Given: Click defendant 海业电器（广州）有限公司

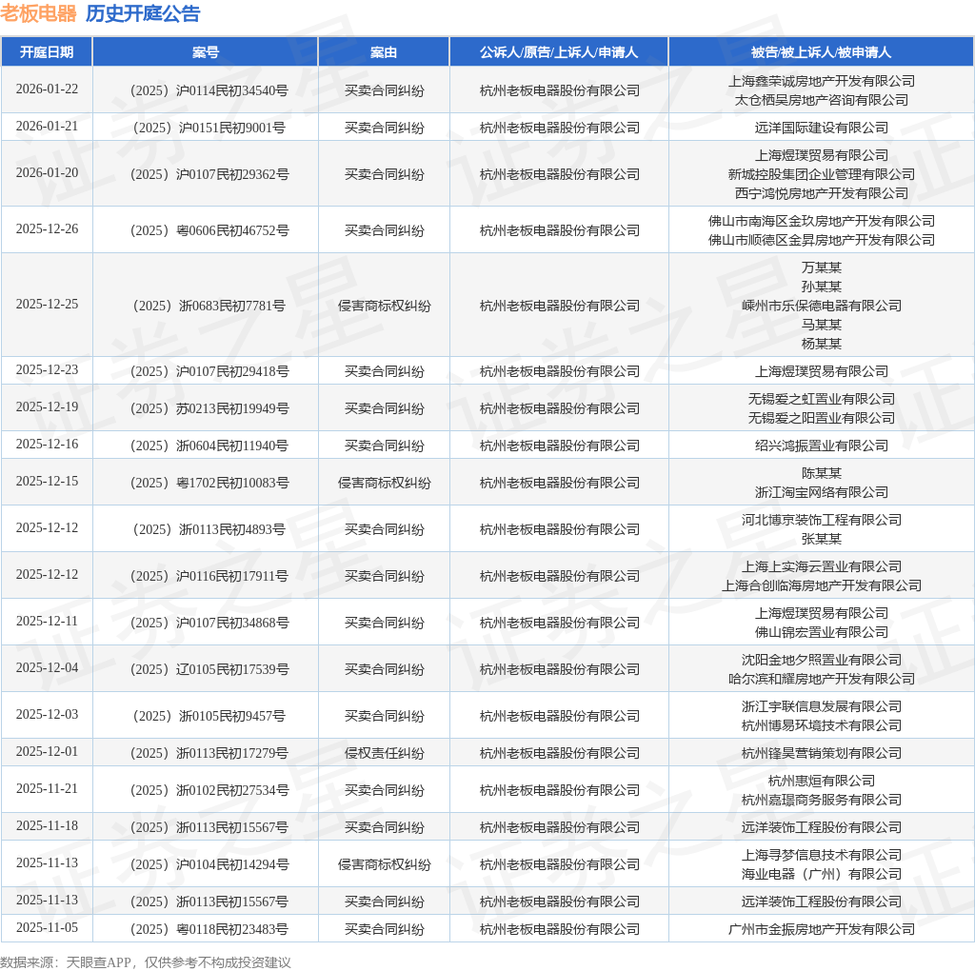Looking at the screenshot, I should [822, 874].
